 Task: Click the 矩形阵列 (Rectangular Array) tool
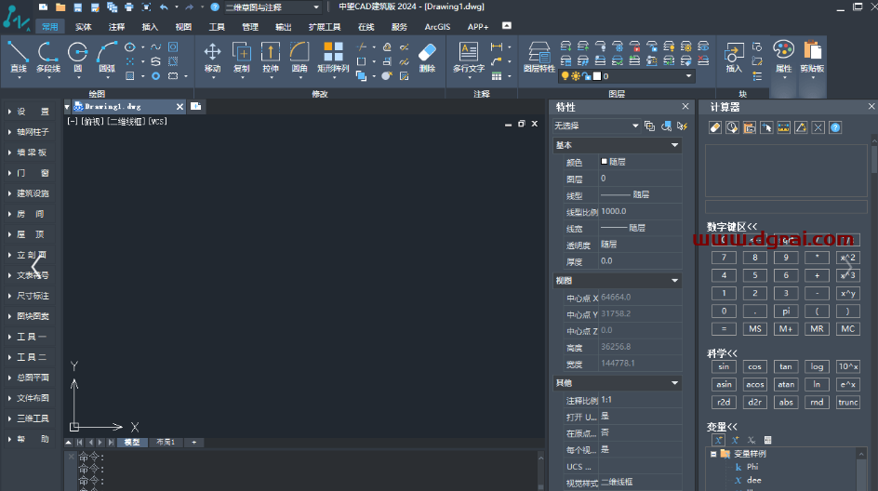[332, 56]
